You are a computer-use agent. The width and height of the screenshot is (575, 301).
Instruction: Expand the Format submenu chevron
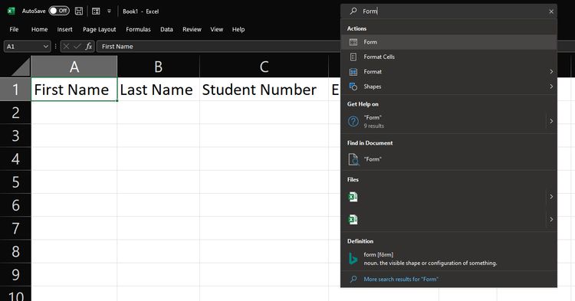tap(551, 72)
